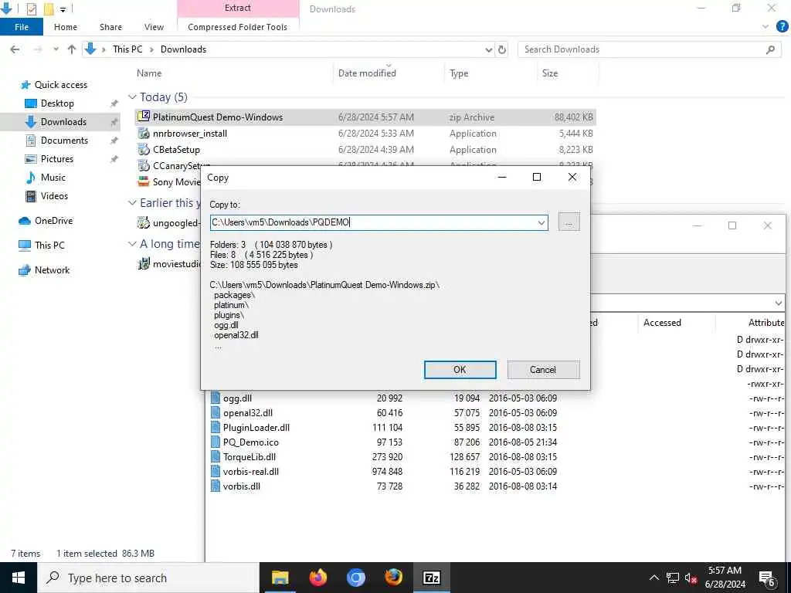791x593 pixels.
Task: Expand the address bar history dropdown
Action: pyautogui.click(x=488, y=49)
